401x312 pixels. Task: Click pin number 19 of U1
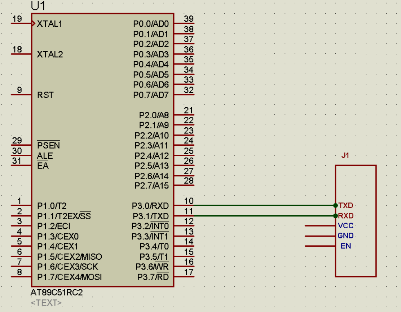(17, 19)
